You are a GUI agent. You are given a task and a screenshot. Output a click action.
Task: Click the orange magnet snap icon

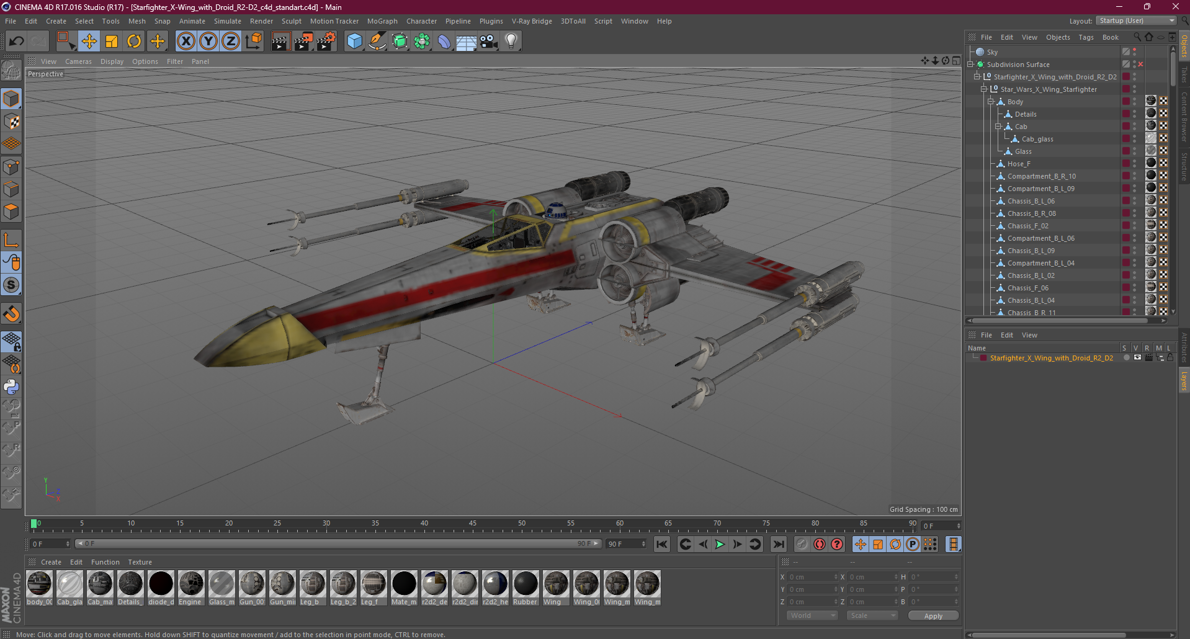pyautogui.click(x=11, y=314)
